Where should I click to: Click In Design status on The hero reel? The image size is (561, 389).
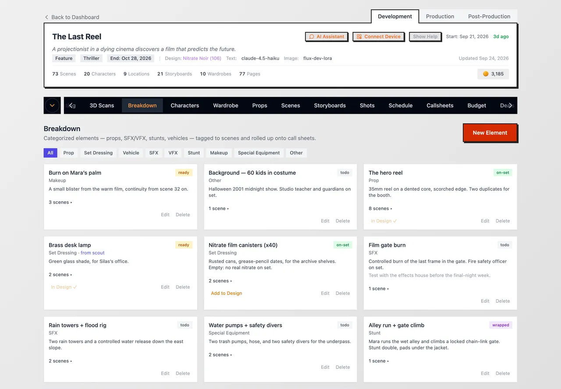(383, 221)
